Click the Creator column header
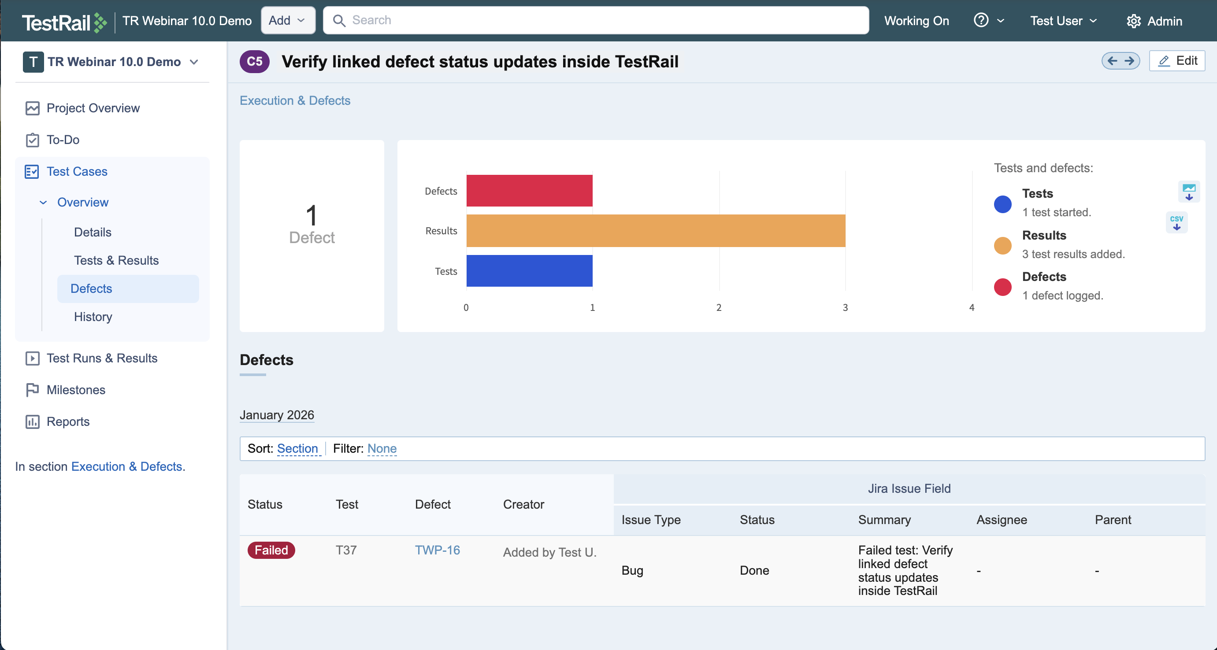 coord(523,504)
